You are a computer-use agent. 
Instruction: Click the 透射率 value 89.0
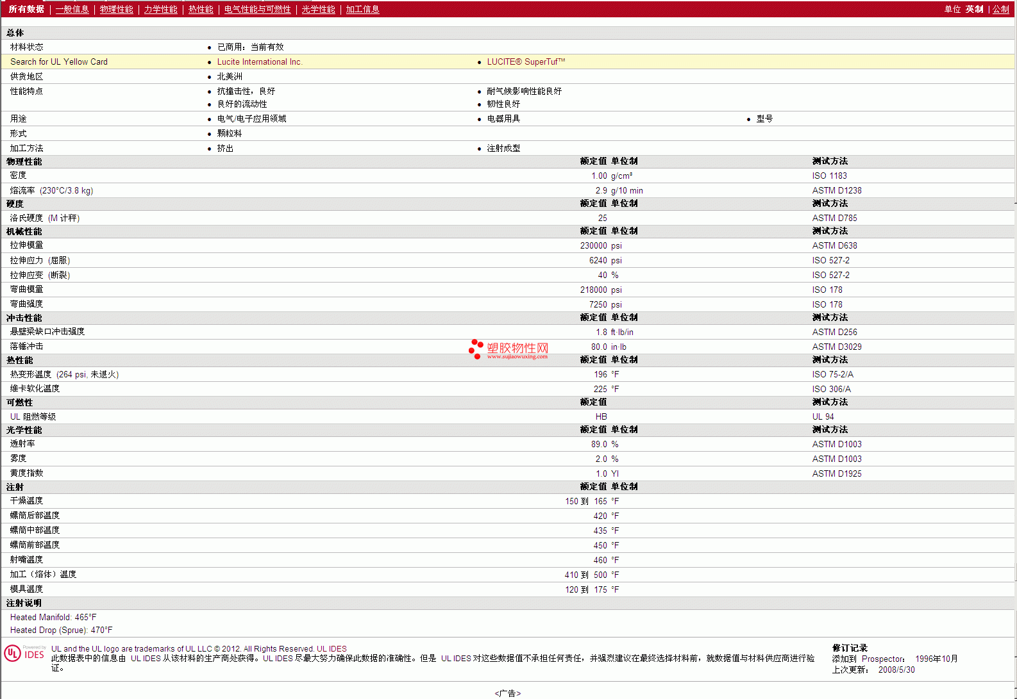coord(600,445)
